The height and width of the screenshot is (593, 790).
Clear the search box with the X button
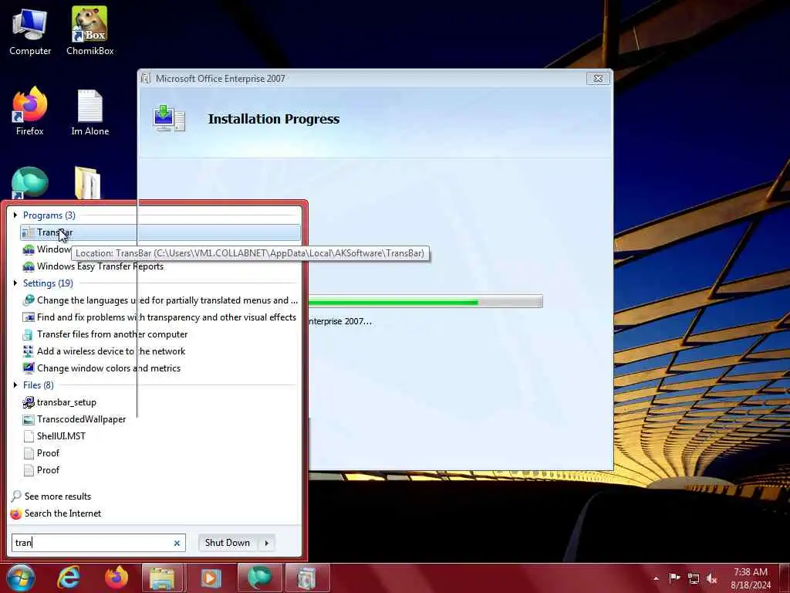pyautogui.click(x=177, y=543)
